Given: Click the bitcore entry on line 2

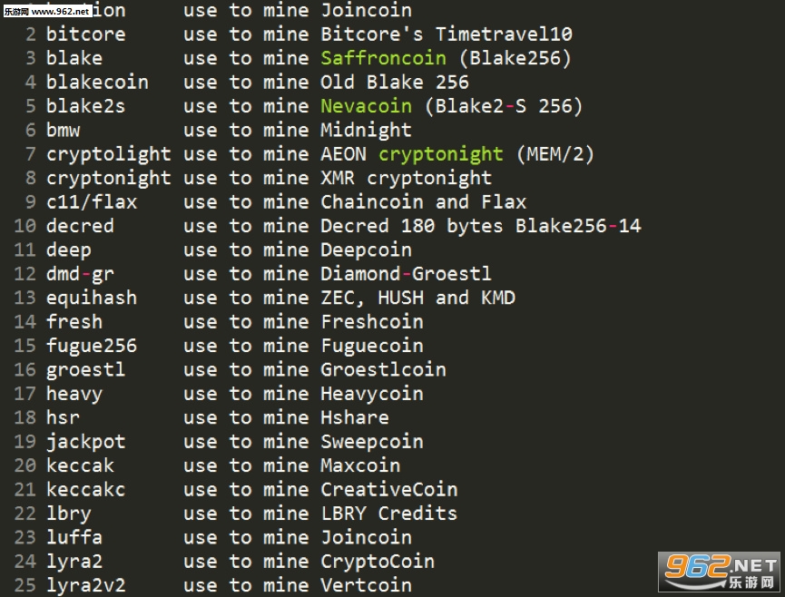Looking at the screenshot, I should (86, 34).
